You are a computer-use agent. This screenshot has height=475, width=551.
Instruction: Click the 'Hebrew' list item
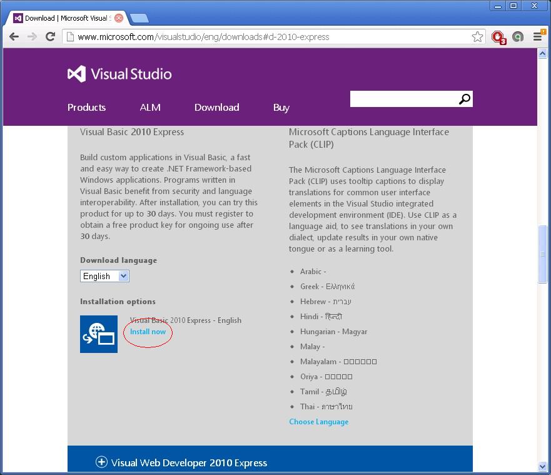pyautogui.click(x=325, y=302)
